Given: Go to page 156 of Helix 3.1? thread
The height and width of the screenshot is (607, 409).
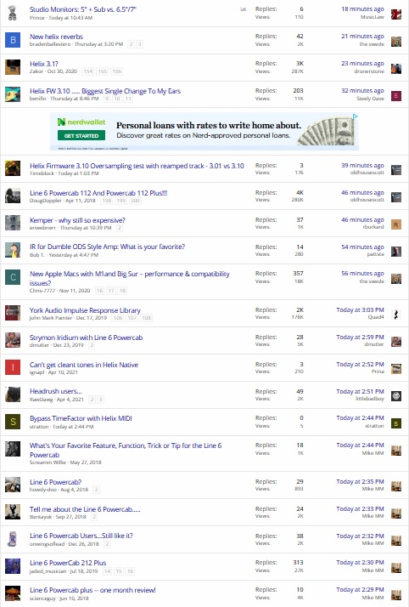Looking at the screenshot, I should click(116, 71).
